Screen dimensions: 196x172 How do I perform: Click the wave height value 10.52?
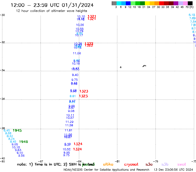[x=67, y=149]
